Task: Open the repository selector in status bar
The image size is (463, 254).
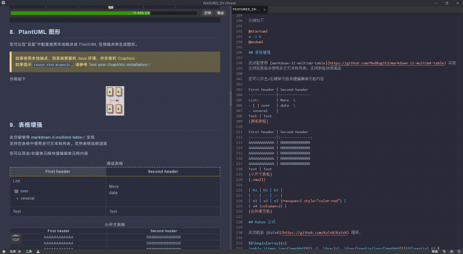Action: (x=16, y=251)
